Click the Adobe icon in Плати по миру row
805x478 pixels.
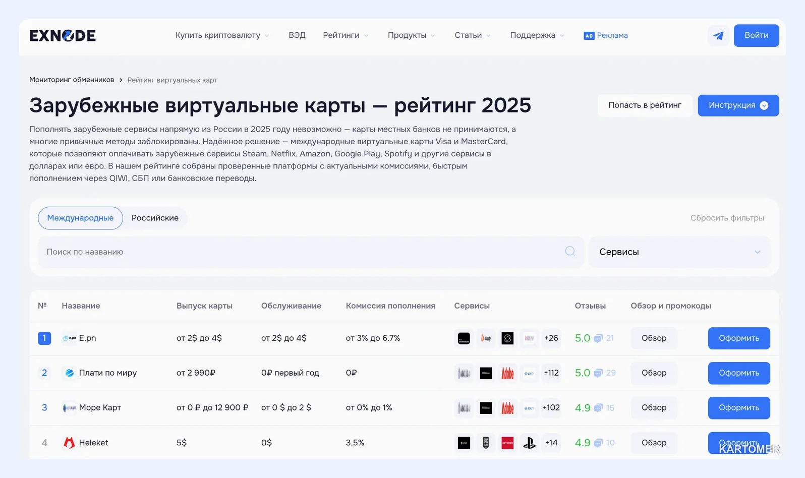[x=507, y=373]
